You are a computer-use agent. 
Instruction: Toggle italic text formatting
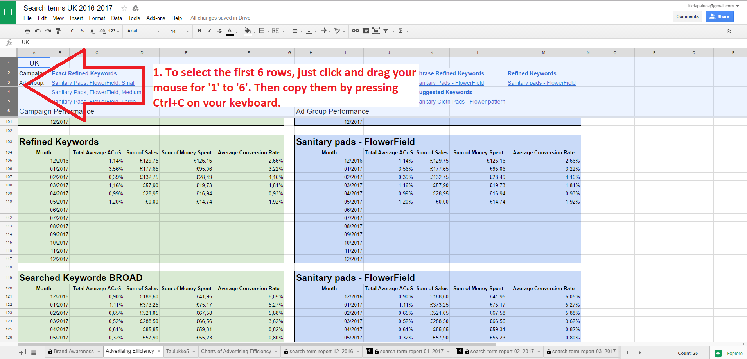coord(210,31)
